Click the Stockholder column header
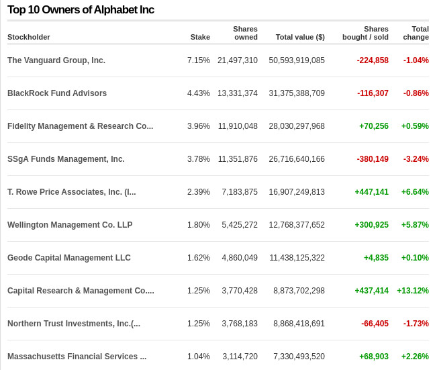This screenshot has height=370, width=435. click(x=29, y=37)
